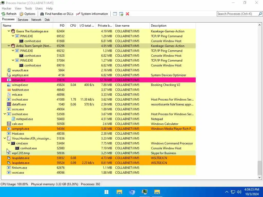Collapse the Anbu Team Sampit tree node

pos(9,46)
